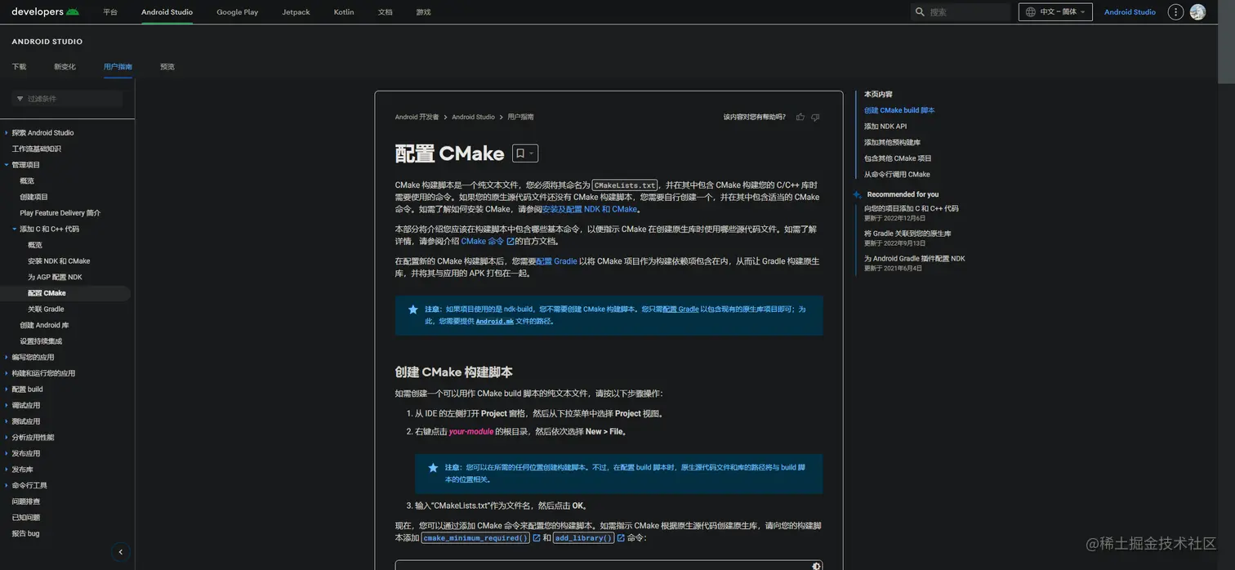Open the 平台 top menu

pyautogui.click(x=110, y=12)
